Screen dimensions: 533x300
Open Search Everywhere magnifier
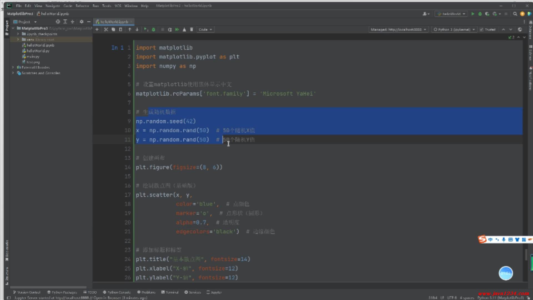coord(515,14)
